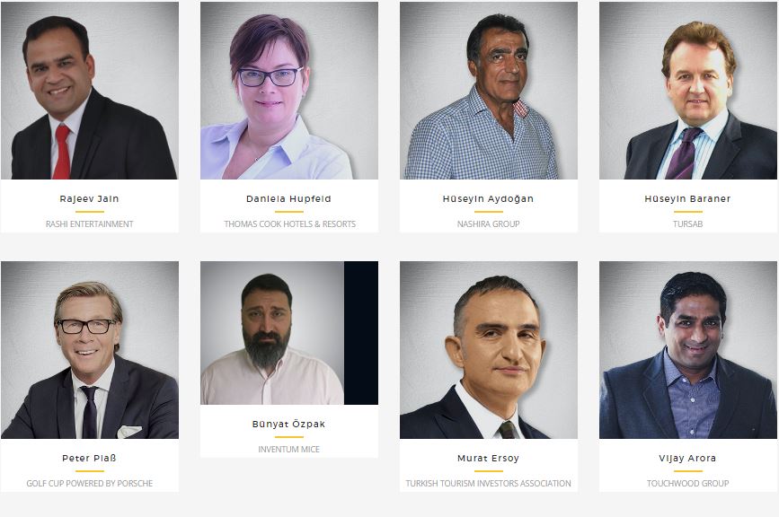
Task: Select the Murat Ersoy name link
Action: pyautogui.click(x=489, y=459)
